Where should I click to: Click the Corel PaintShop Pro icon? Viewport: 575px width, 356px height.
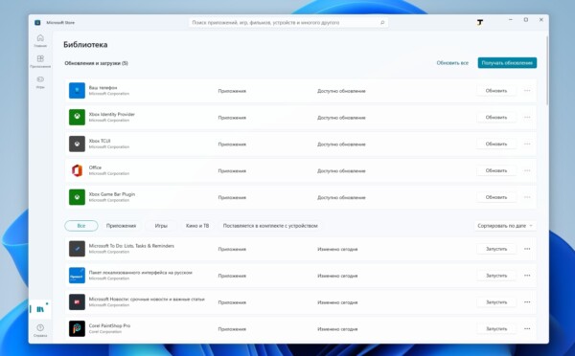pyautogui.click(x=77, y=328)
